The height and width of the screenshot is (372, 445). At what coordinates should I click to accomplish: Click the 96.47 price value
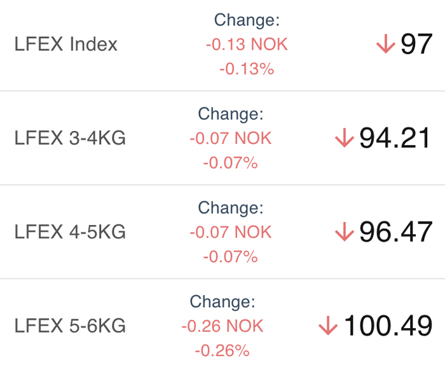pos(396,232)
